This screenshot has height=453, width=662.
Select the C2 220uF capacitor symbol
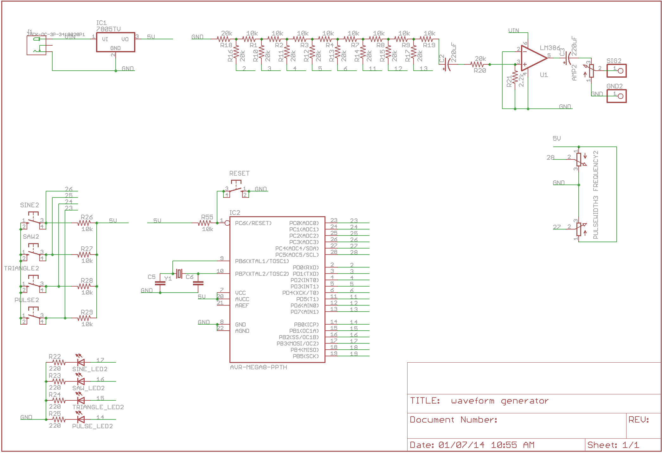[446, 64]
